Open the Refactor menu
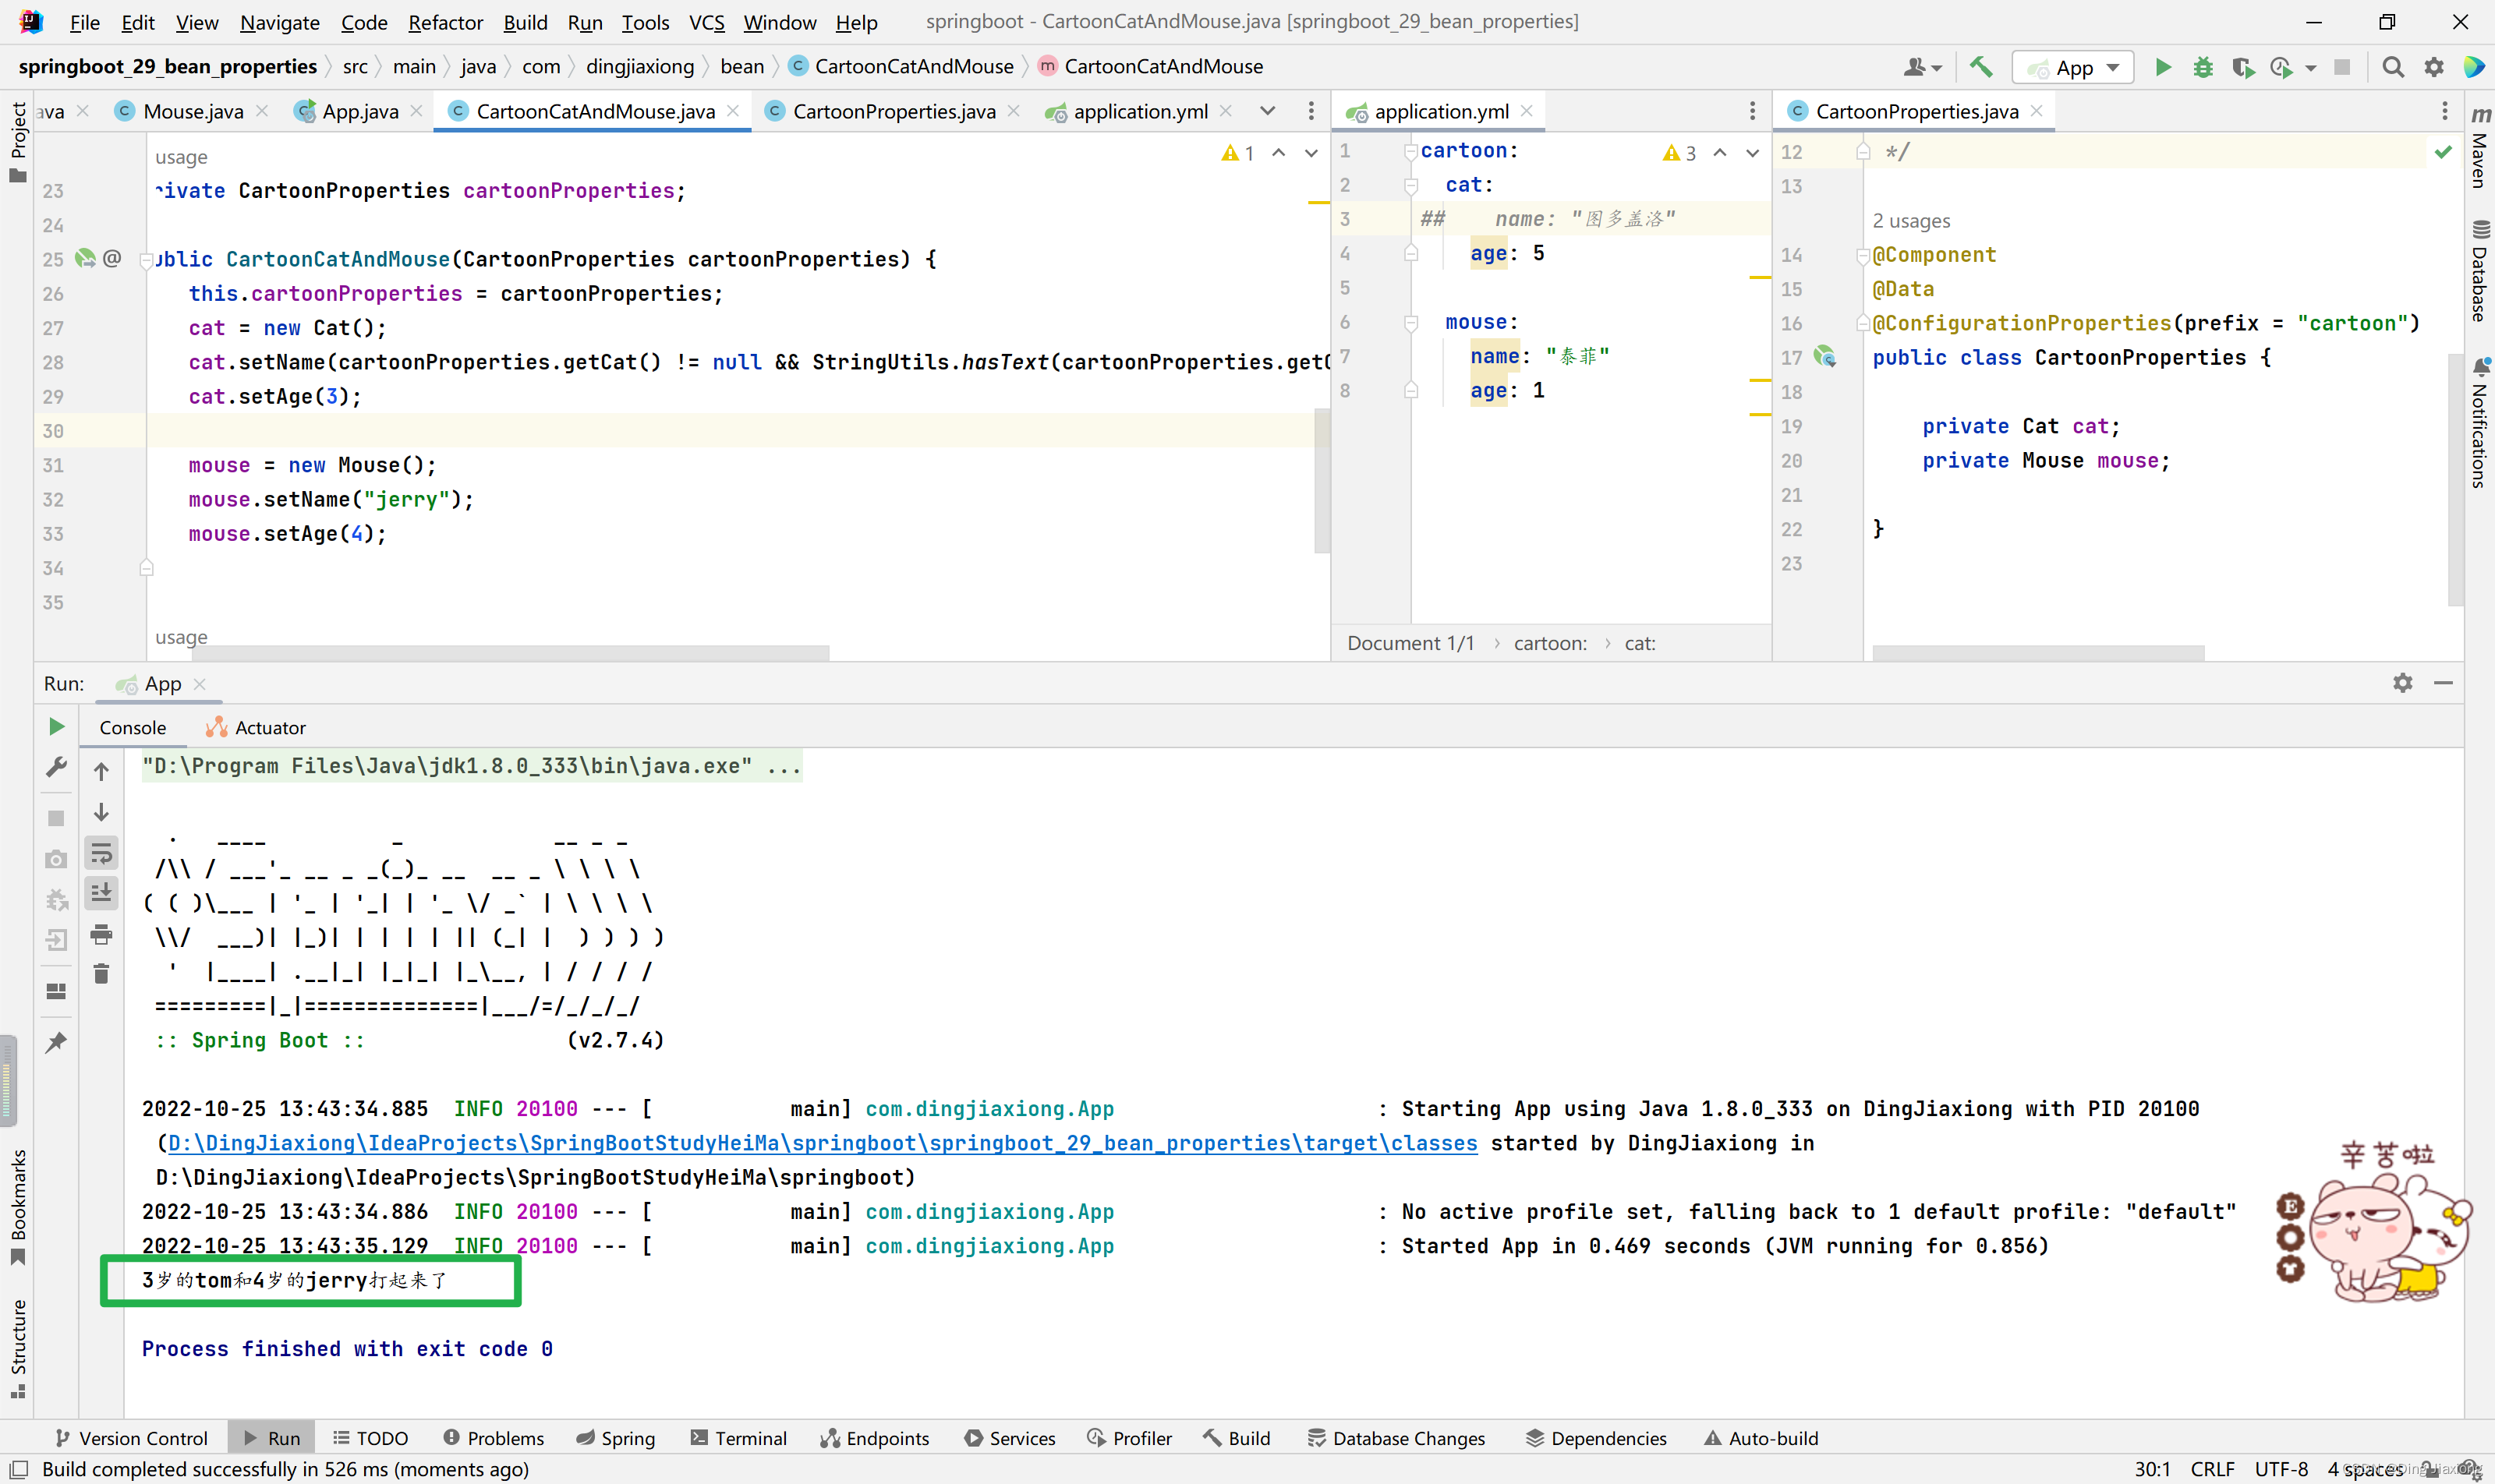Viewport: 2495px width, 1484px height. (445, 22)
